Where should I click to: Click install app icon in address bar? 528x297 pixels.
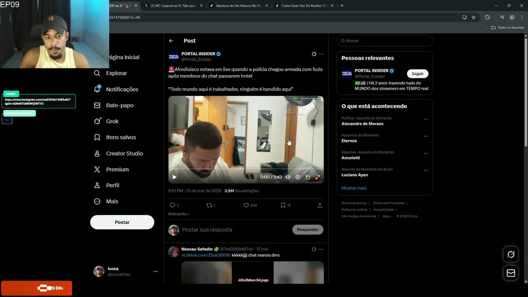(464, 17)
